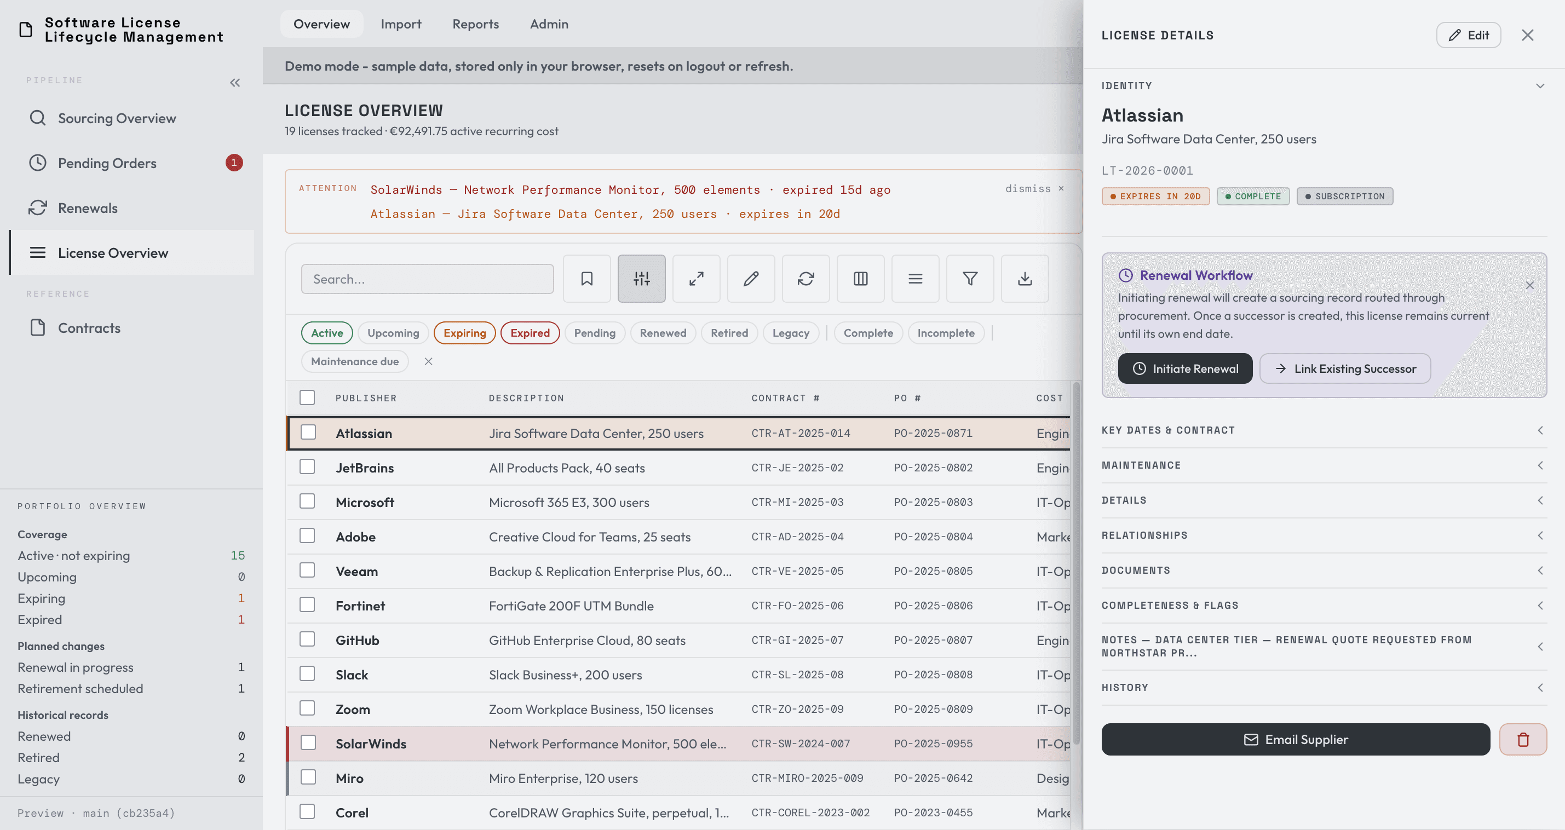Click the app logo document icon
The height and width of the screenshot is (830, 1565).
pos(26,29)
